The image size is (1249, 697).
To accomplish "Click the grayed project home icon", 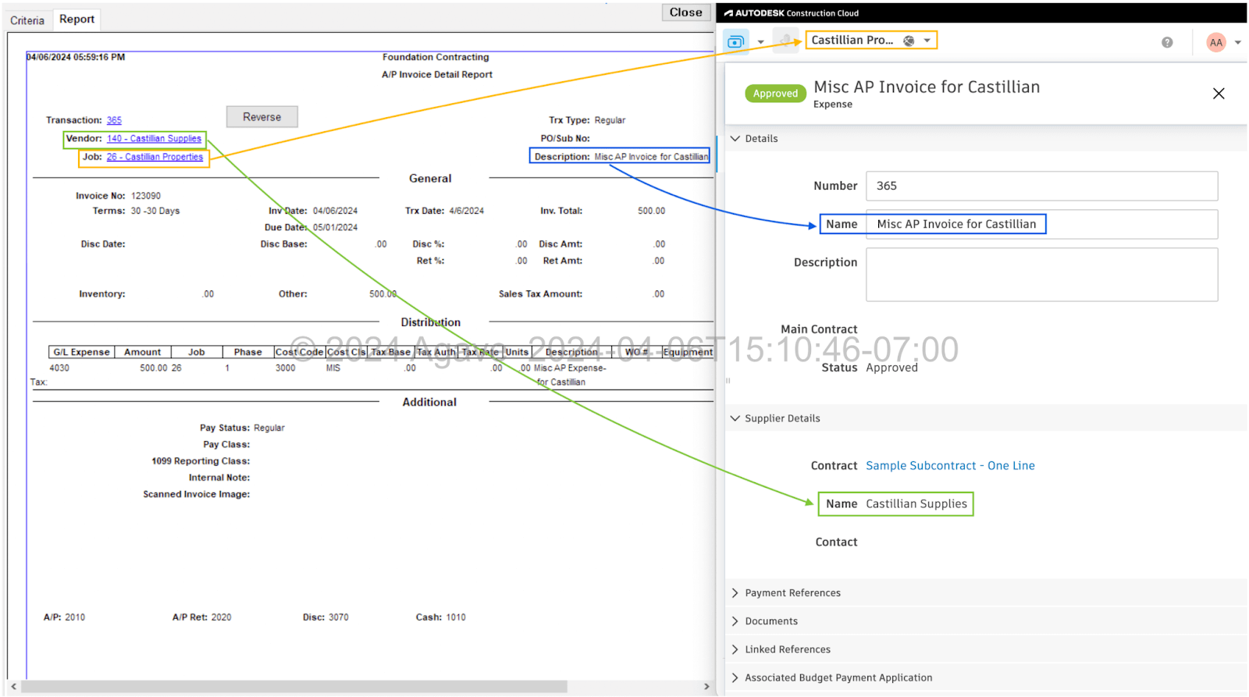I will [785, 40].
